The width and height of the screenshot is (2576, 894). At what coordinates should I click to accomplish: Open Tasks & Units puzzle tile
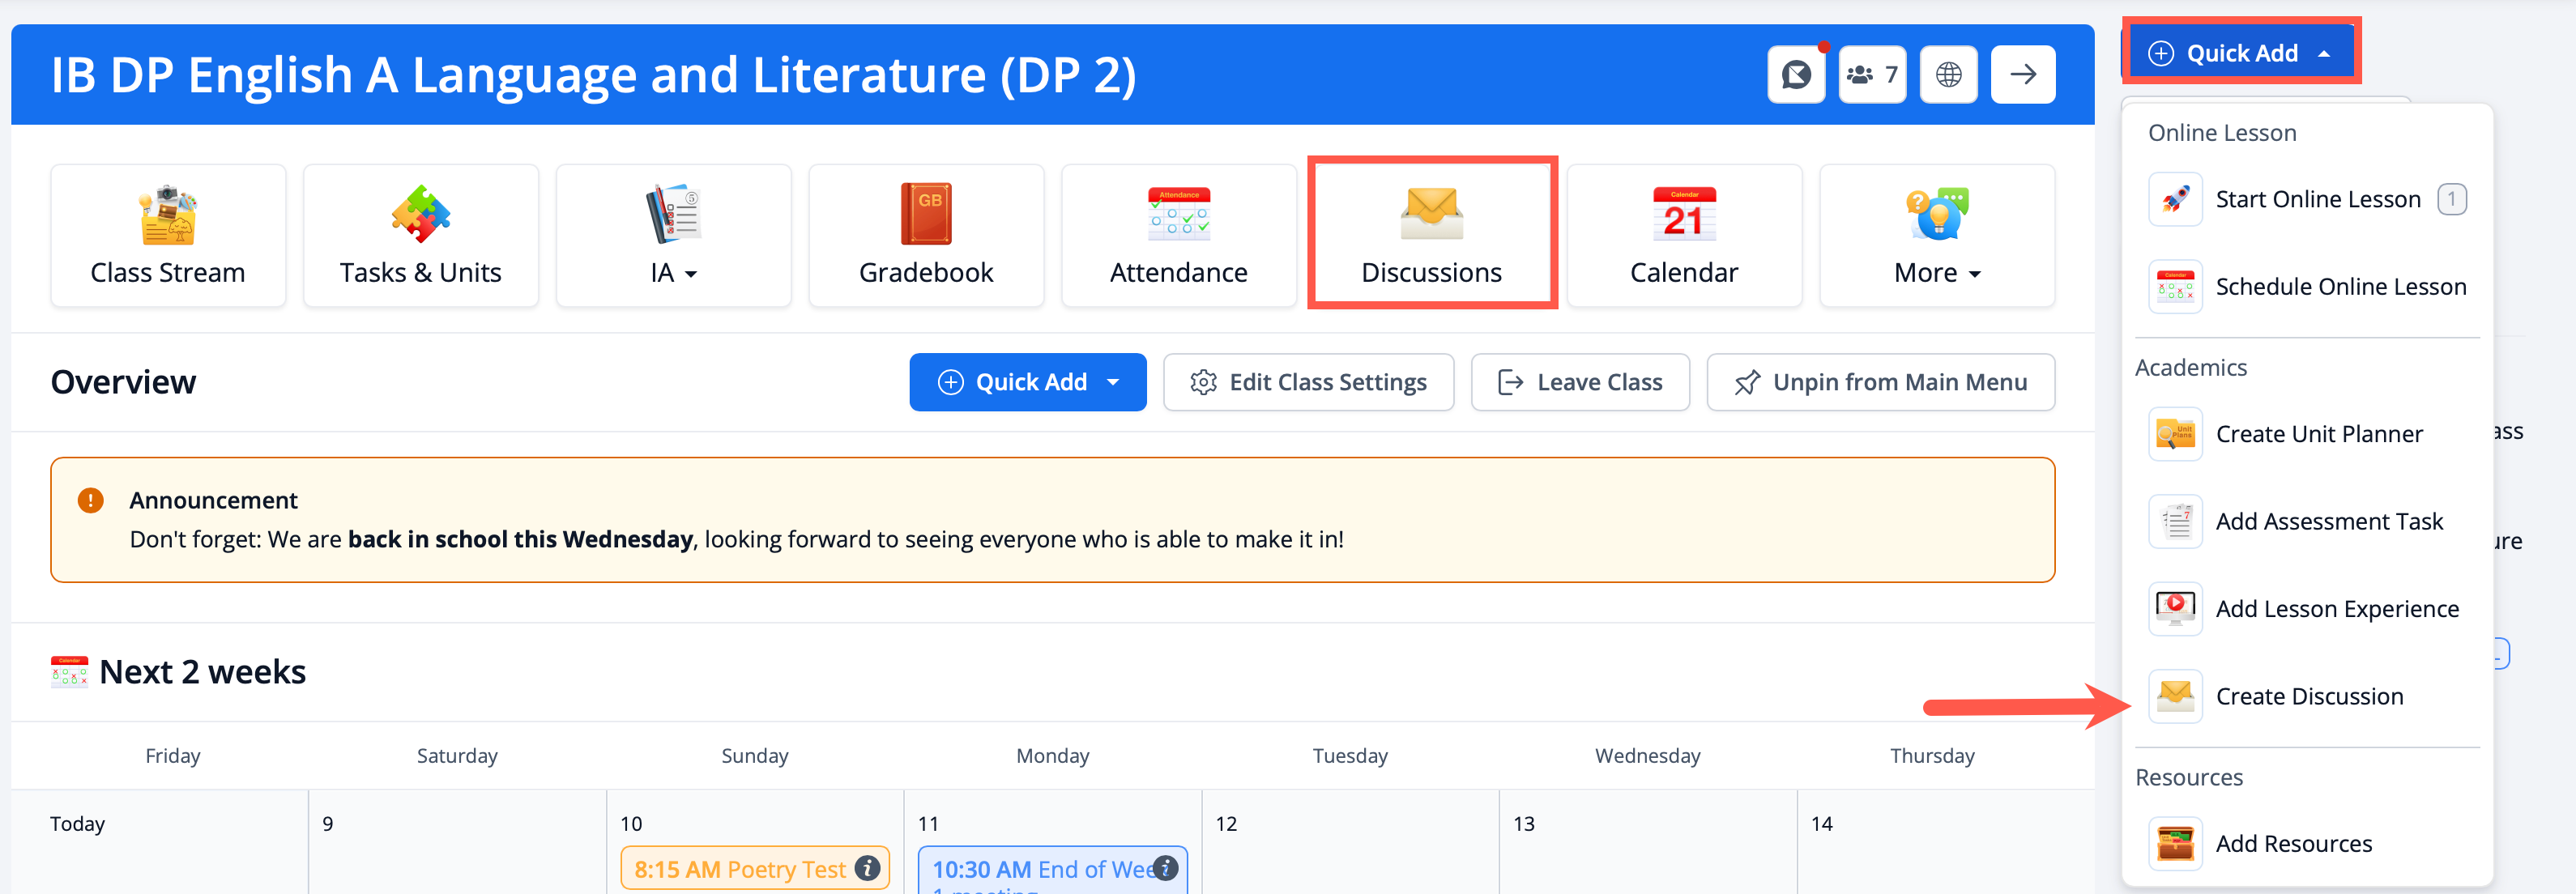tap(420, 236)
